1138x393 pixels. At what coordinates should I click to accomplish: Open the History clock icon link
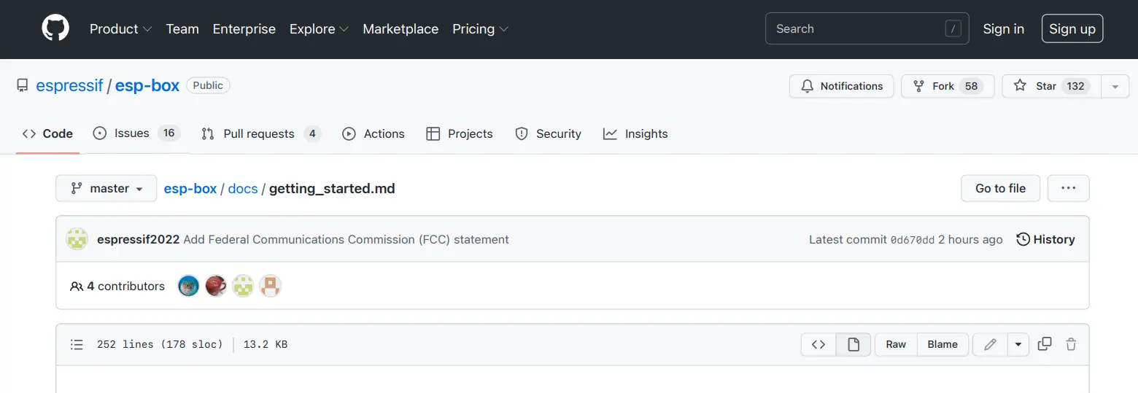coord(1045,239)
